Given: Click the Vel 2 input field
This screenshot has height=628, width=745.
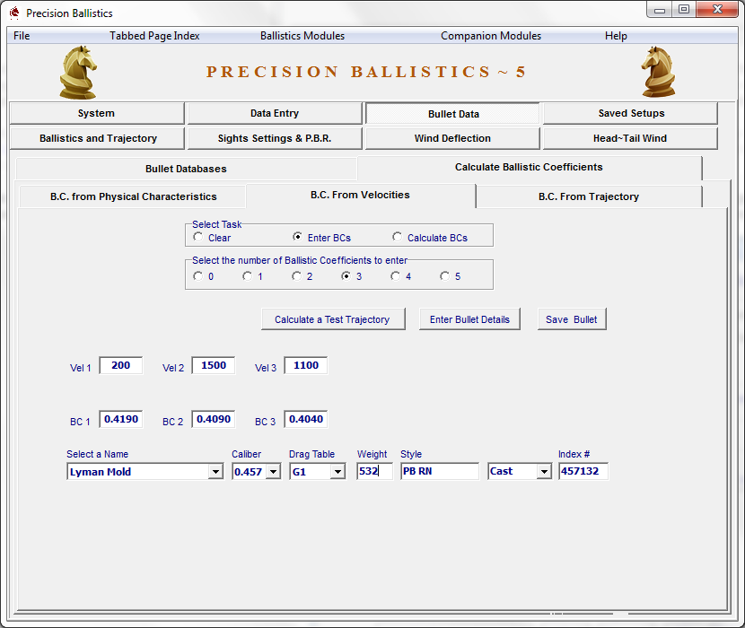Looking at the screenshot, I should 214,365.
